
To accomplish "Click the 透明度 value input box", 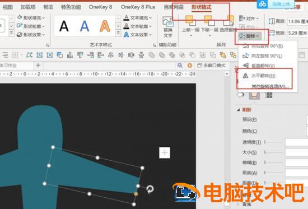I will coord(297,142).
